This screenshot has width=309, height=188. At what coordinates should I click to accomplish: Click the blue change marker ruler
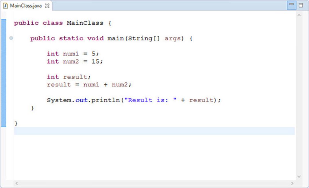(x=3, y=73)
